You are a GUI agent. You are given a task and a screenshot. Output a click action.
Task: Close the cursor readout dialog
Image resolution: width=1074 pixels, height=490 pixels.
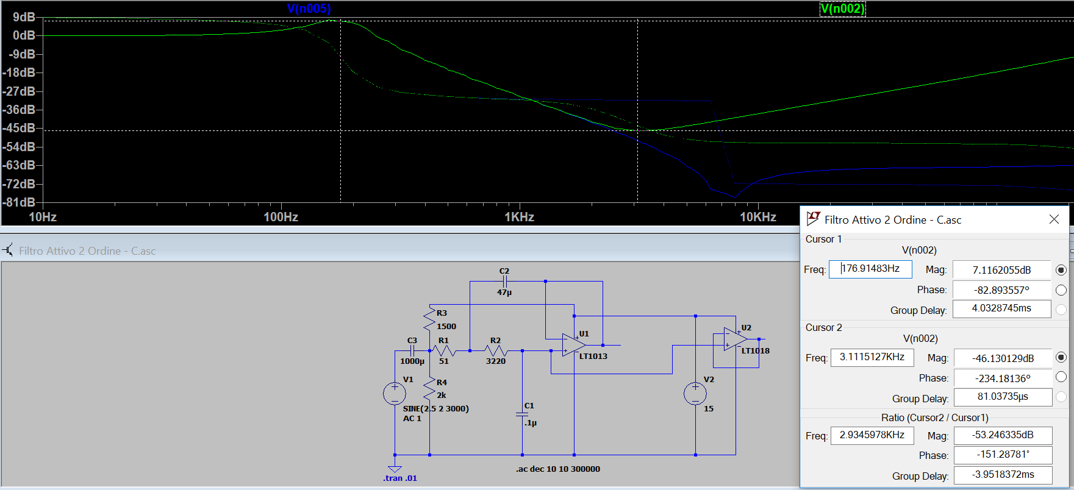1054,219
